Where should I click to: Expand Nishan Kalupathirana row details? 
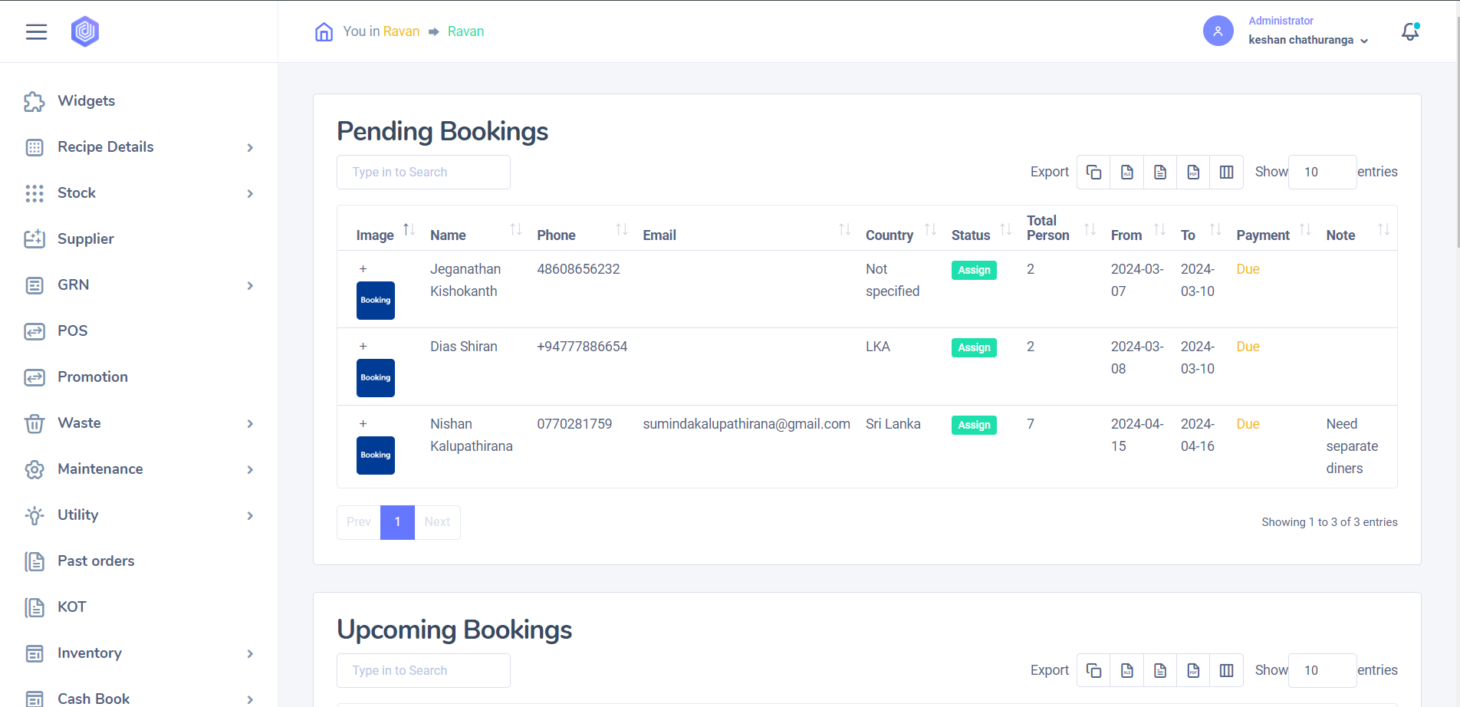[x=363, y=424]
